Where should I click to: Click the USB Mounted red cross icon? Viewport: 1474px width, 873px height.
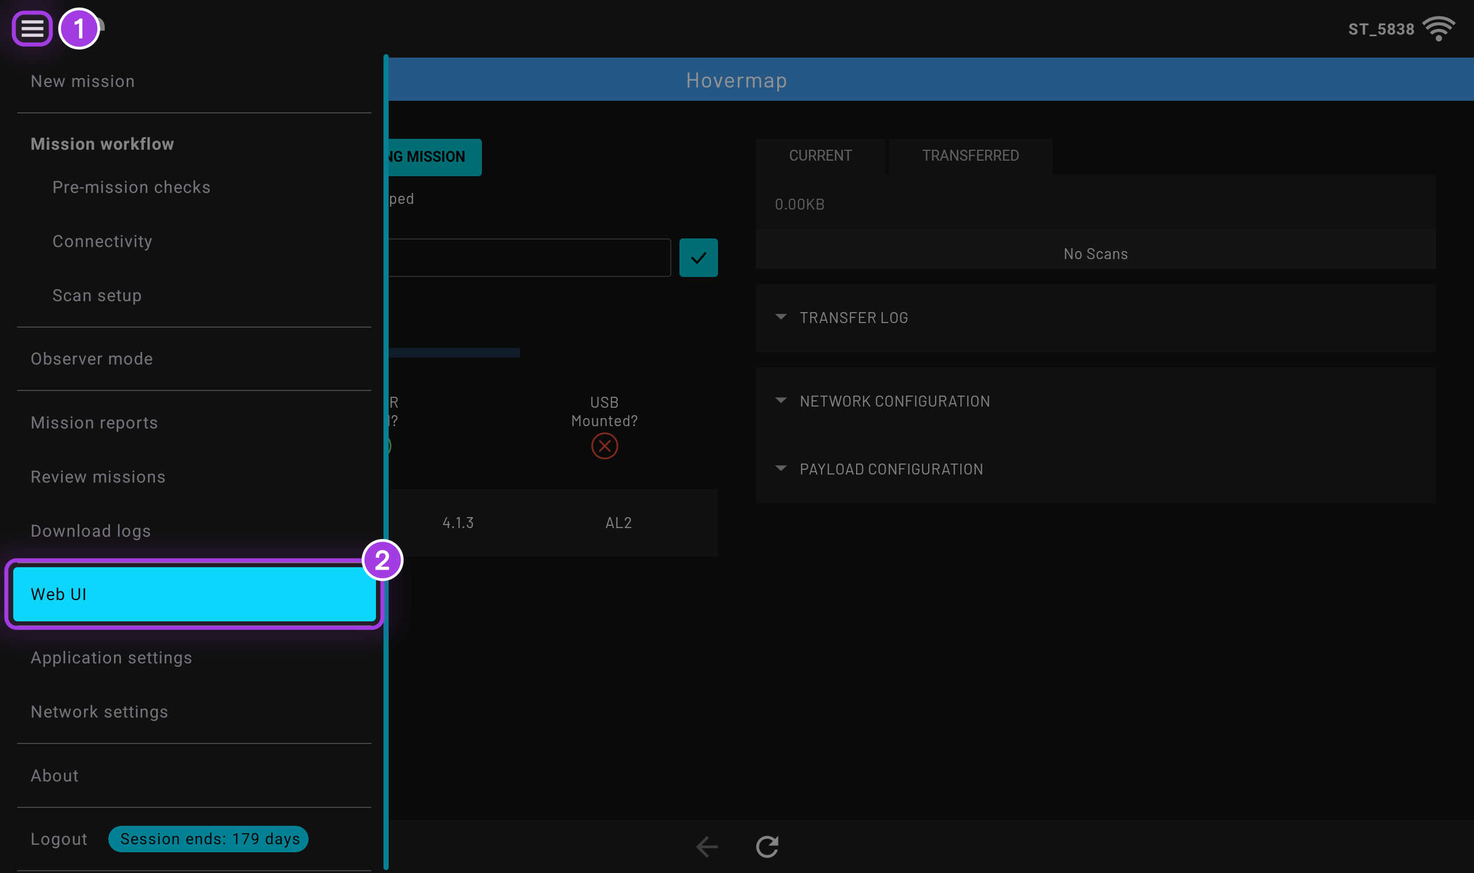[x=604, y=446]
